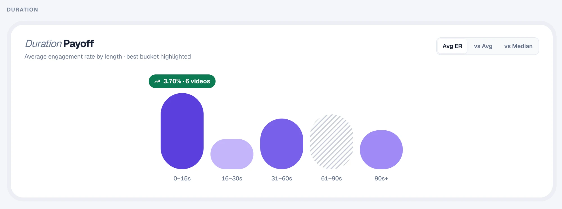Click the 90s+ duration bar

coord(381,150)
